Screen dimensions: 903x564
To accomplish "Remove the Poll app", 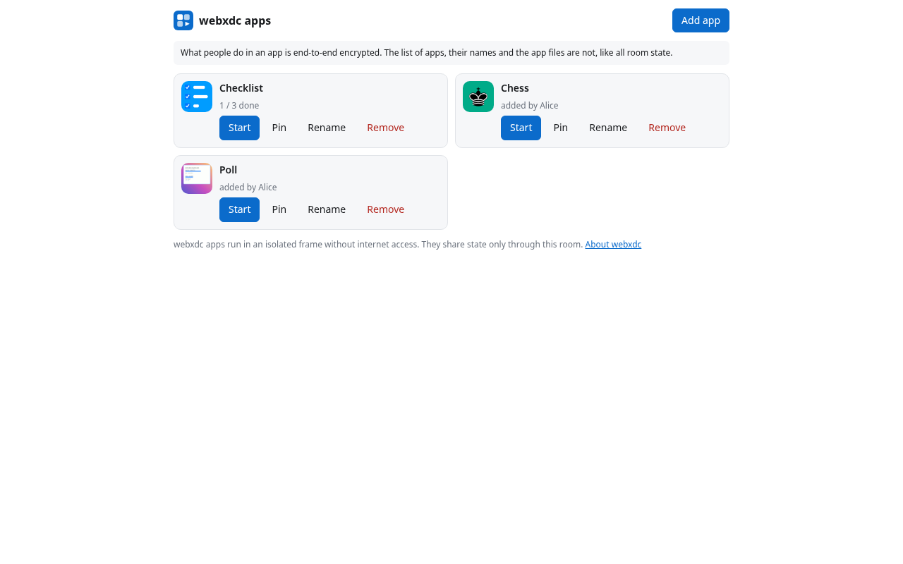I will tap(385, 209).
